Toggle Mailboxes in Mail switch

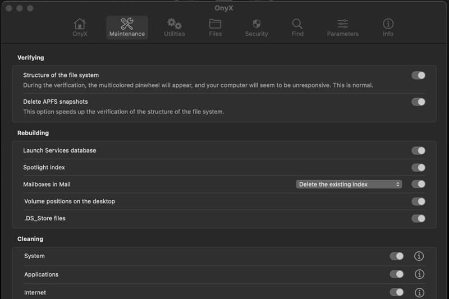(x=418, y=184)
